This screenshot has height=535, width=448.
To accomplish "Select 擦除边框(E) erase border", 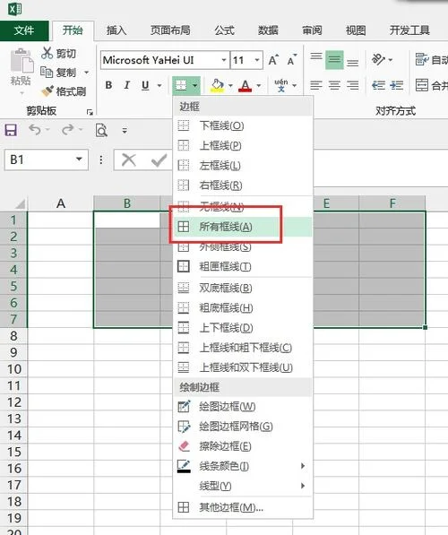I will pyautogui.click(x=243, y=446).
